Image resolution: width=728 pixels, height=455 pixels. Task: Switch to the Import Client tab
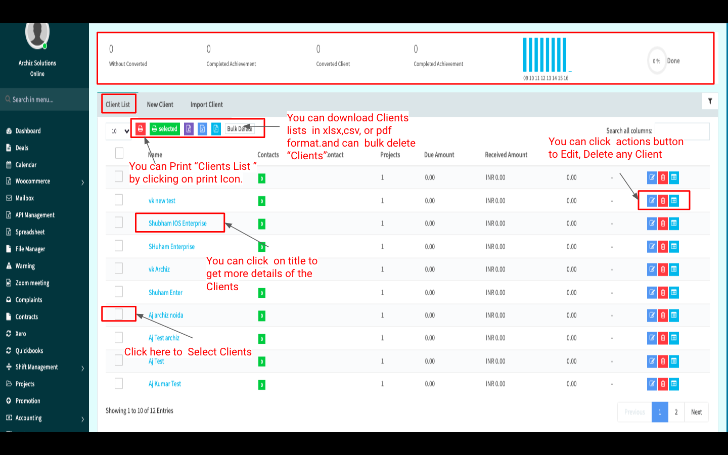click(206, 105)
